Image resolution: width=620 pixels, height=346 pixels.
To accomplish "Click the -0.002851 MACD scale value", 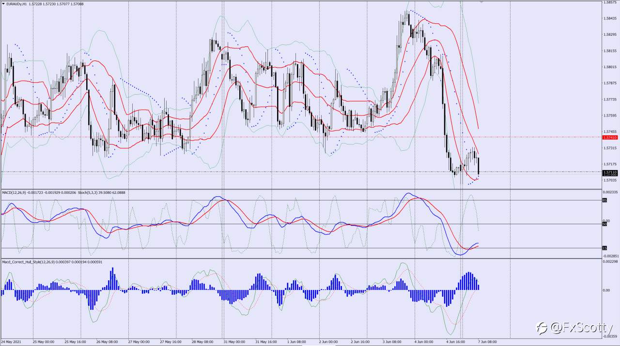I will click(x=610, y=256).
